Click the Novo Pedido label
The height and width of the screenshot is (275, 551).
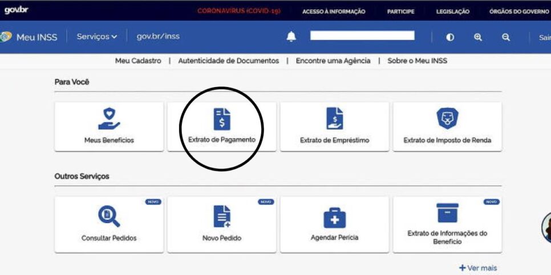point(222,238)
